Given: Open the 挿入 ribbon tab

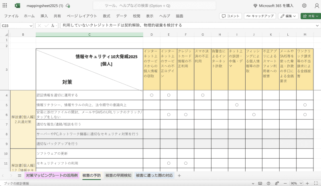Looking at the screenshot, I should (x=44, y=16).
